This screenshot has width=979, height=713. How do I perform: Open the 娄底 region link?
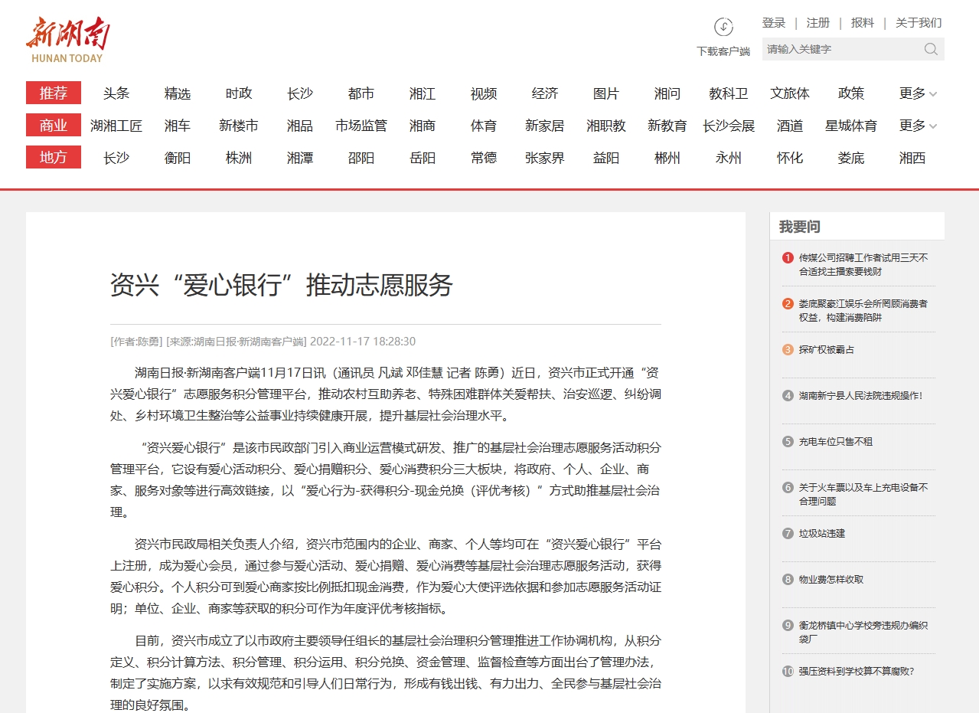coord(851,158)
